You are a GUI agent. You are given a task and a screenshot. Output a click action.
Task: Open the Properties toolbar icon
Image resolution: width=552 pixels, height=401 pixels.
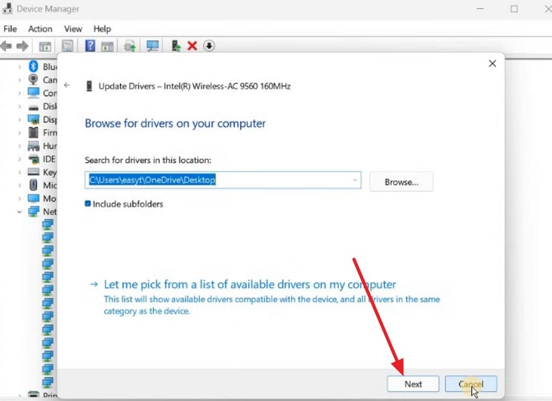pos(68,45)
